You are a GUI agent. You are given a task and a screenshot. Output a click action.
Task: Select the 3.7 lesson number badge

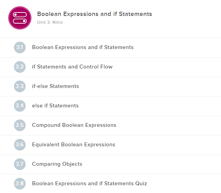[x=20, y=164]
